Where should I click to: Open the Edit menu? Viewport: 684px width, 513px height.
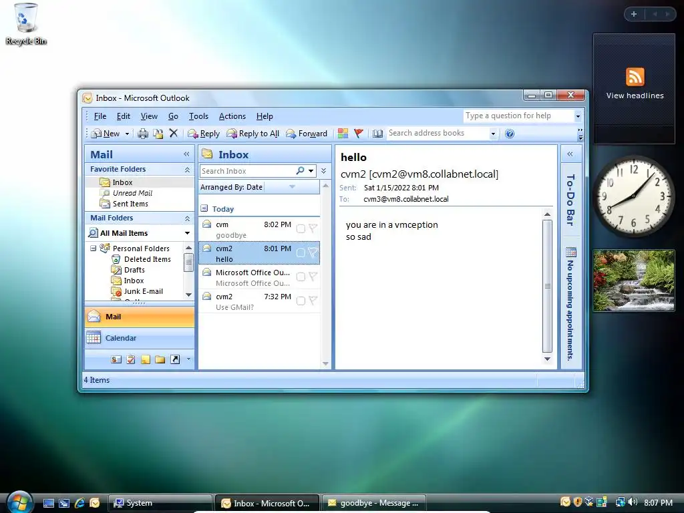pyautogui.click(x=124, y=116)
